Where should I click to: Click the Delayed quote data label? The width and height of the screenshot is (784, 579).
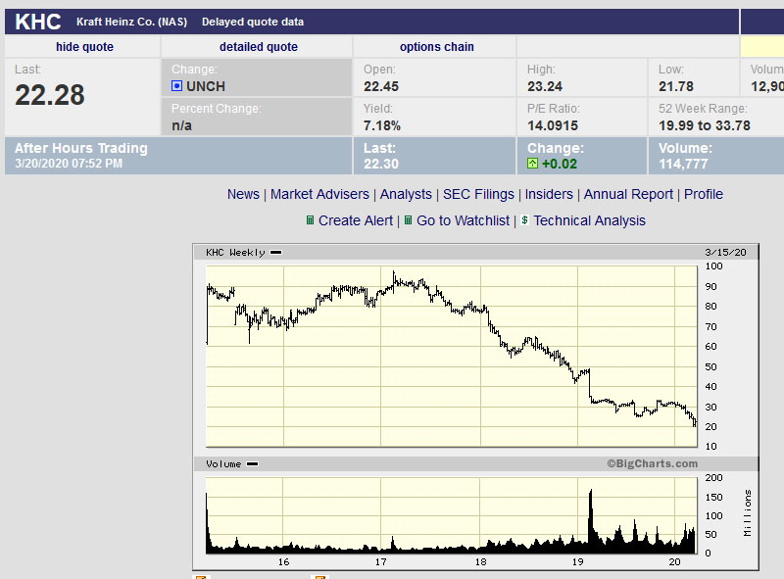pos(253,22)
